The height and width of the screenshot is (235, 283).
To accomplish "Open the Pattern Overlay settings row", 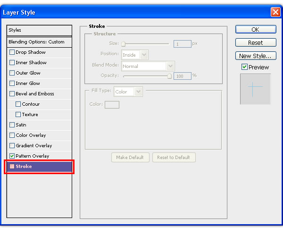I will 40,156.
